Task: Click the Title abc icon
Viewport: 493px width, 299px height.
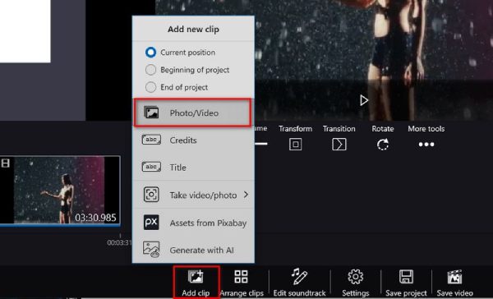Action: [151, 167]
